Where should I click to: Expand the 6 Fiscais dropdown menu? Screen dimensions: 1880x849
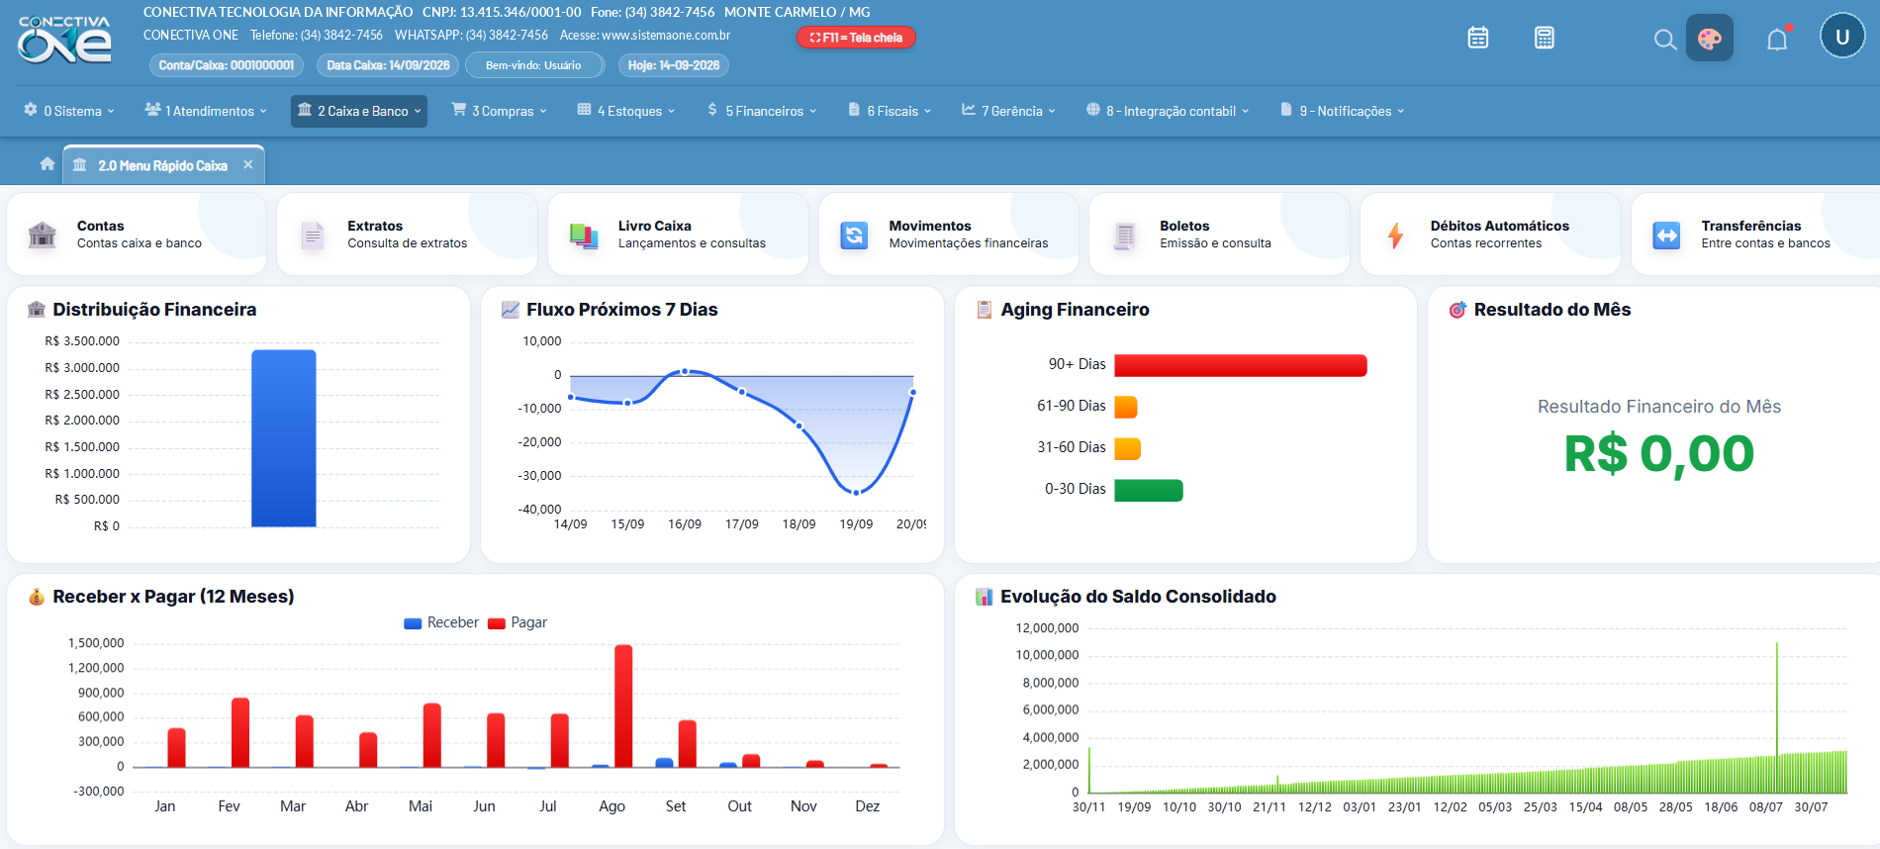click(x=890, y=111)
